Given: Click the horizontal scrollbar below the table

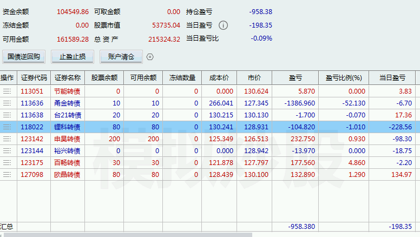Looking at the screenshot, I should [x=128, y=235].
